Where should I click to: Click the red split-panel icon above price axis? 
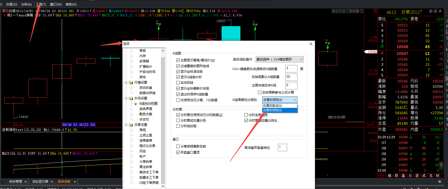(375, 11)
